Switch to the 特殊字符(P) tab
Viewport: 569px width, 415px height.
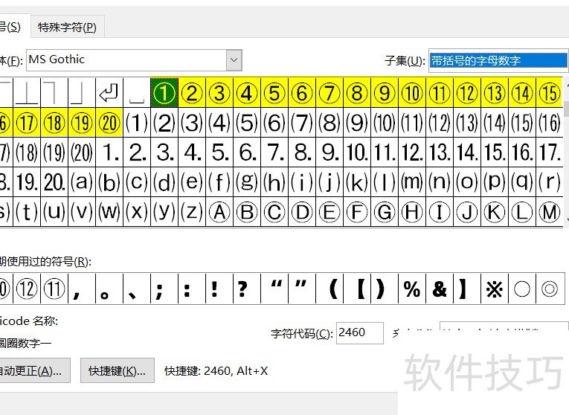[67, 28]
